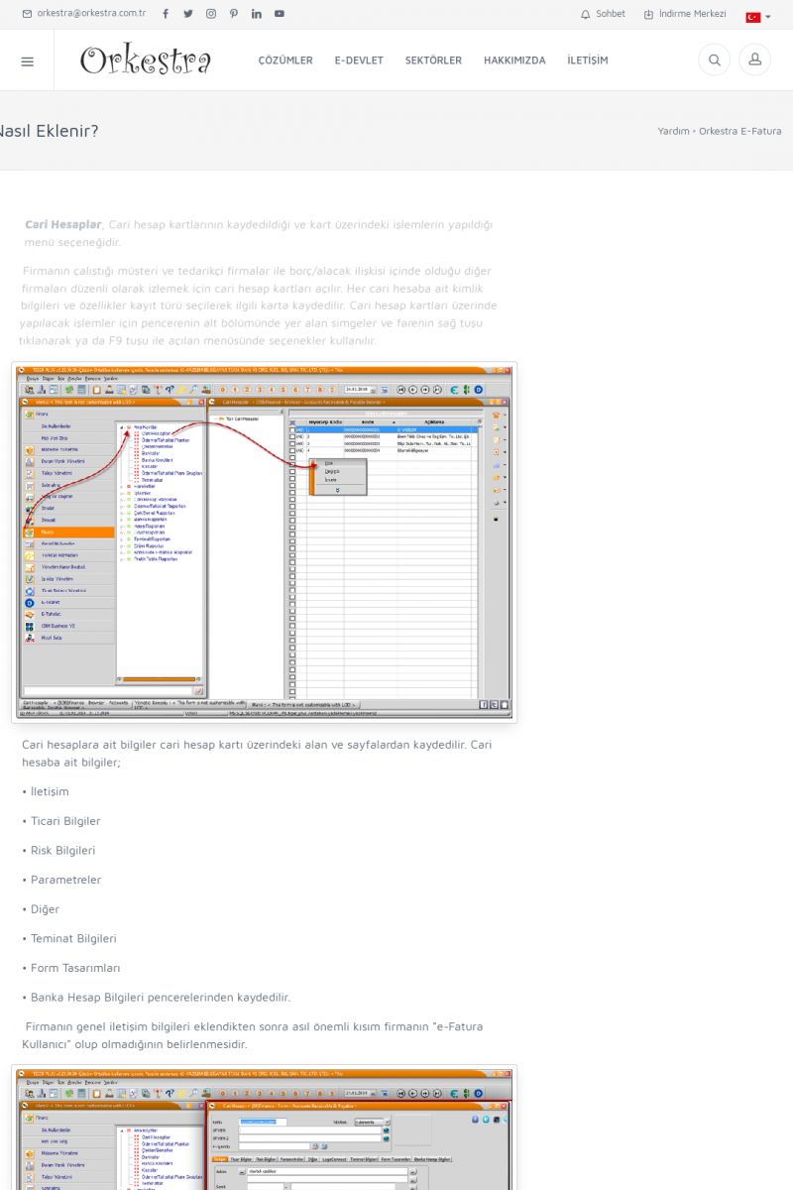Click the orkestra@orkestra.com.tr email link

point(84,14)
